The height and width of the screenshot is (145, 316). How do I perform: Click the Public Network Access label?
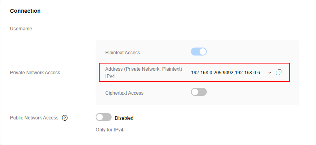pos(34,118)
